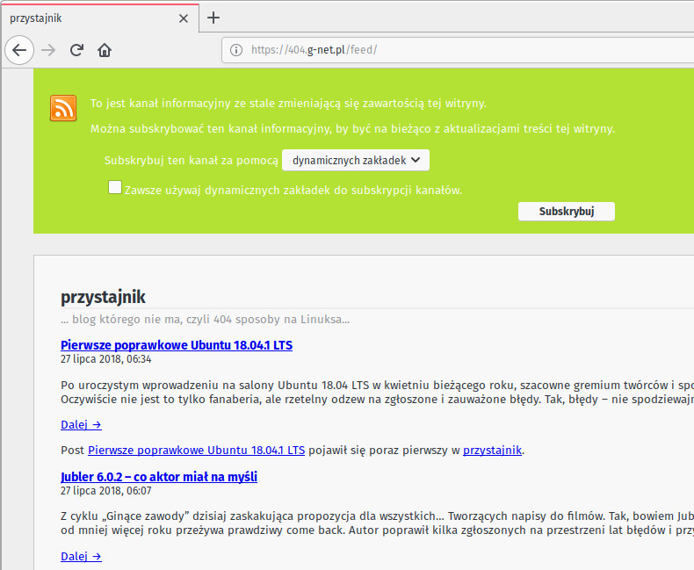694x570 pixels.
Task: Close the przystajnik tab
Action: (184, 18)
